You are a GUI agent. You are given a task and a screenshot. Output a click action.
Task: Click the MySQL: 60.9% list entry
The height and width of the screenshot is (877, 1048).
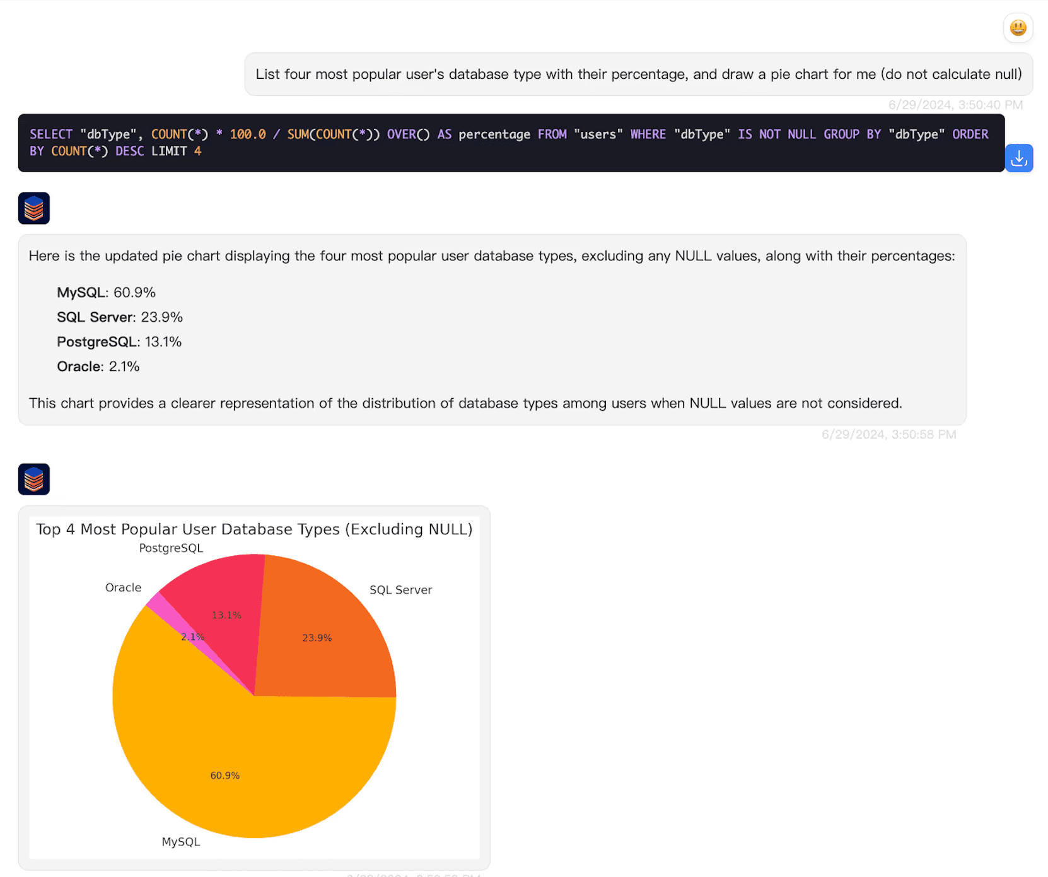(105, 292)
